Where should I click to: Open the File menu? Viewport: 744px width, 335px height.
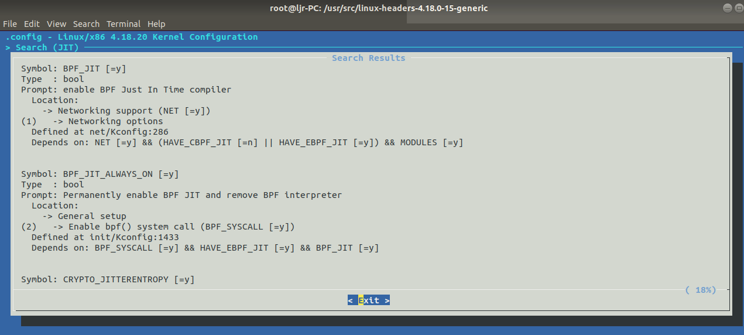pyautogui.click(x=10, y=24)
